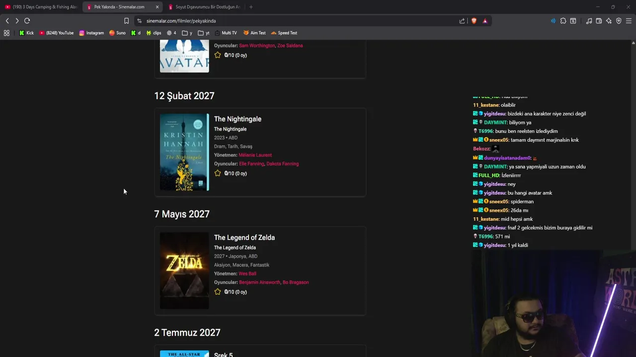
Task: Open the Instagram bookmark
Action: 91,33
